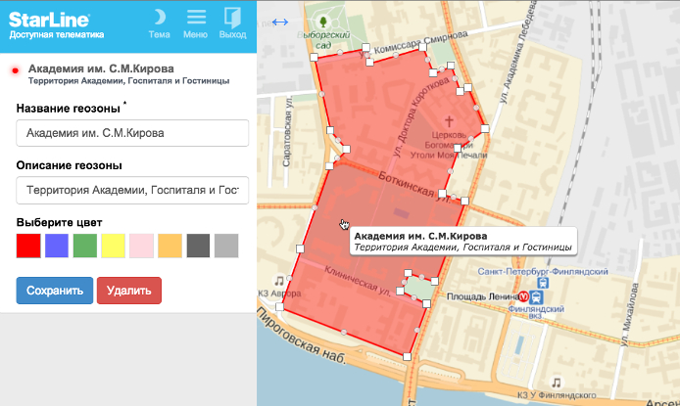This screenshot has width=680, height=406.
Task: Click the Выход exit door icon
Action: tap(232, 19)
